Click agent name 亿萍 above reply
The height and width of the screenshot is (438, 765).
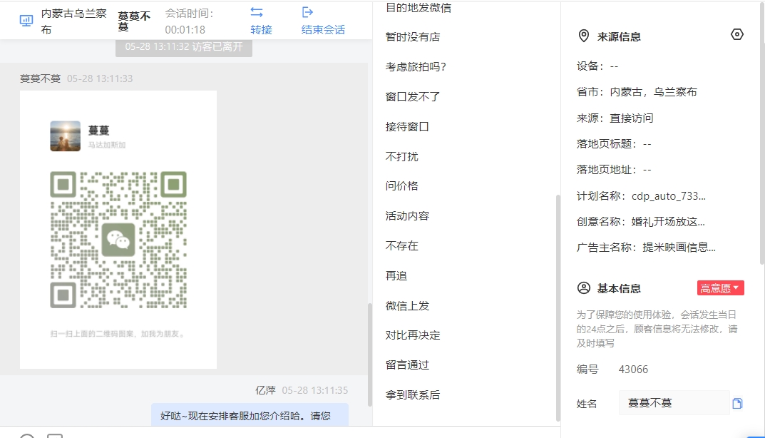tap(265, 390)
